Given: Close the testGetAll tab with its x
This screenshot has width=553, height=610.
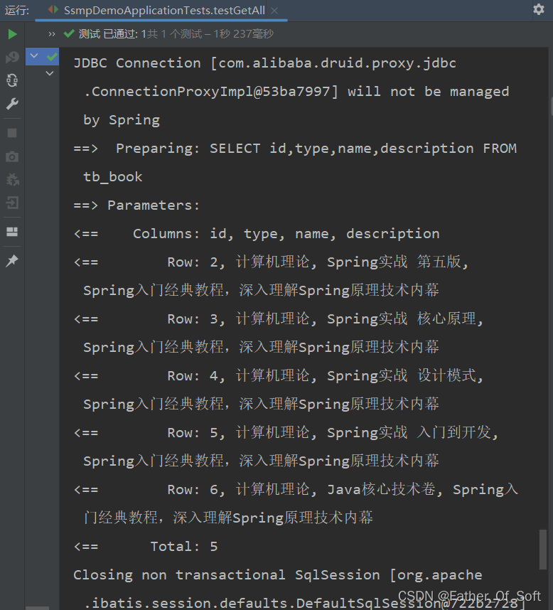Looking at the screenshot, I should (x=275, y=11).
